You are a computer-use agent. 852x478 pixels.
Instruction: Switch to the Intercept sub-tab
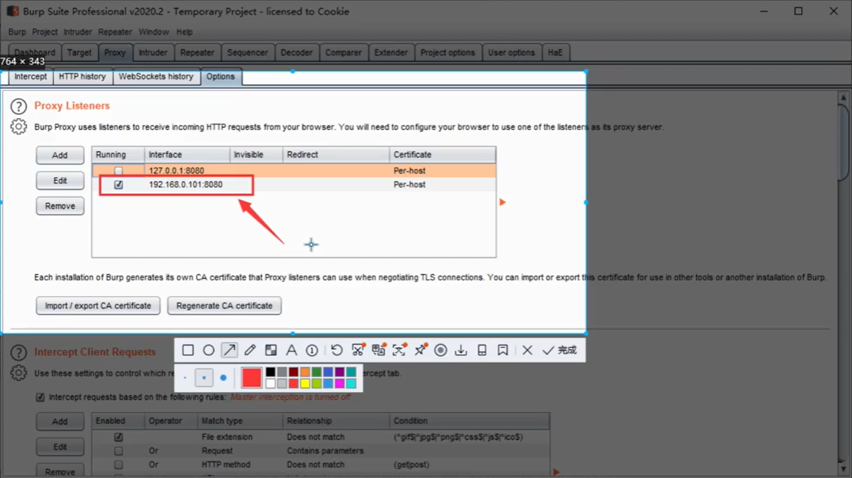[31, 76]
